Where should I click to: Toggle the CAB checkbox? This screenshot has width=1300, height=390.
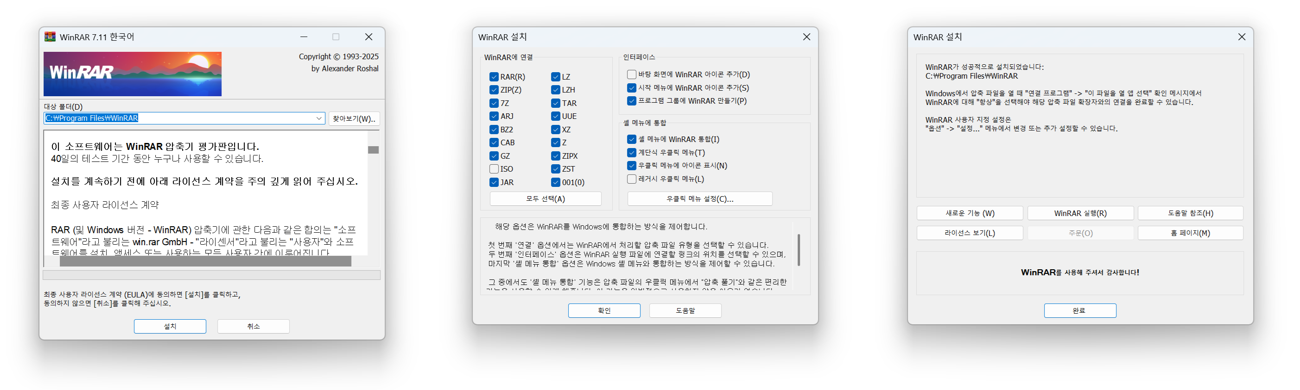(x=494, y=142)
